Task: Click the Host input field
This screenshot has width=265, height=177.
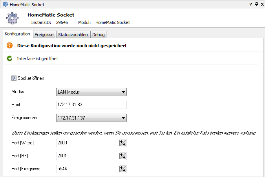Action: point(91,105)
